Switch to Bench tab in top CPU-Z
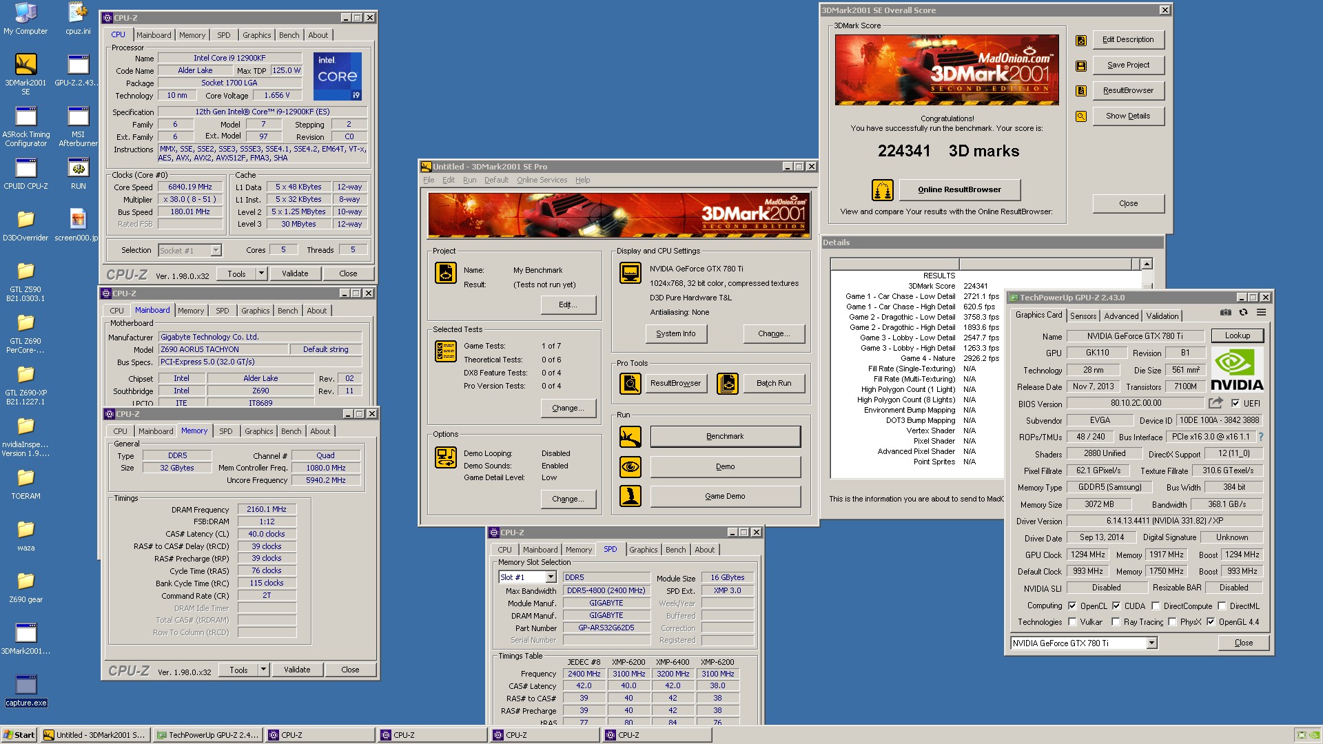1323x744 pixels. (x=289, y=35)
